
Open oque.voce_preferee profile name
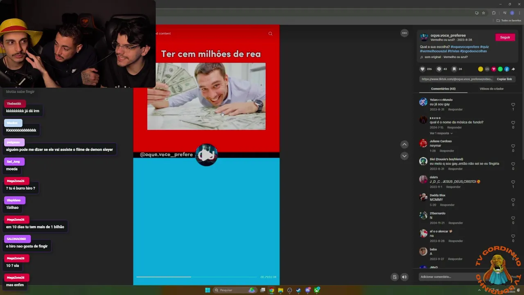point(448,36)
